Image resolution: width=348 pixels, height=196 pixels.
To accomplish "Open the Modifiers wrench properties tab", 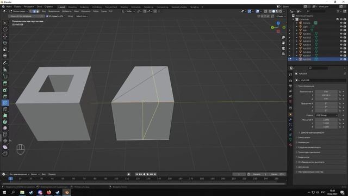I will [x=290, y=120].
